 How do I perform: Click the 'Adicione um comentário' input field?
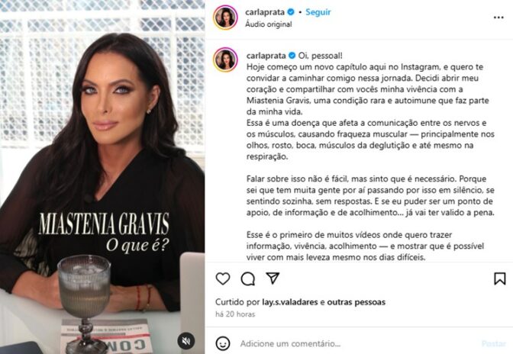[x=357, y=343]
